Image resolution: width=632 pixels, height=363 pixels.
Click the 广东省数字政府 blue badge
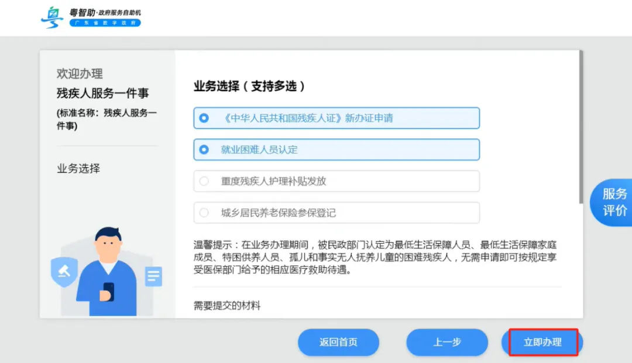[x=105, y=23]
